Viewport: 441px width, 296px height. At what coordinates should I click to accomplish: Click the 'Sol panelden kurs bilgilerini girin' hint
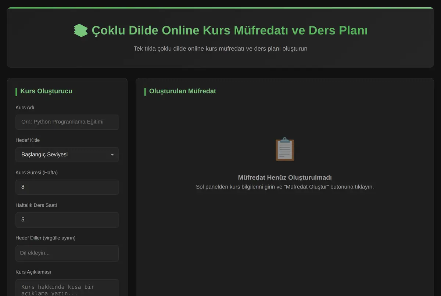pyautogui.click(x=285, y=187)
